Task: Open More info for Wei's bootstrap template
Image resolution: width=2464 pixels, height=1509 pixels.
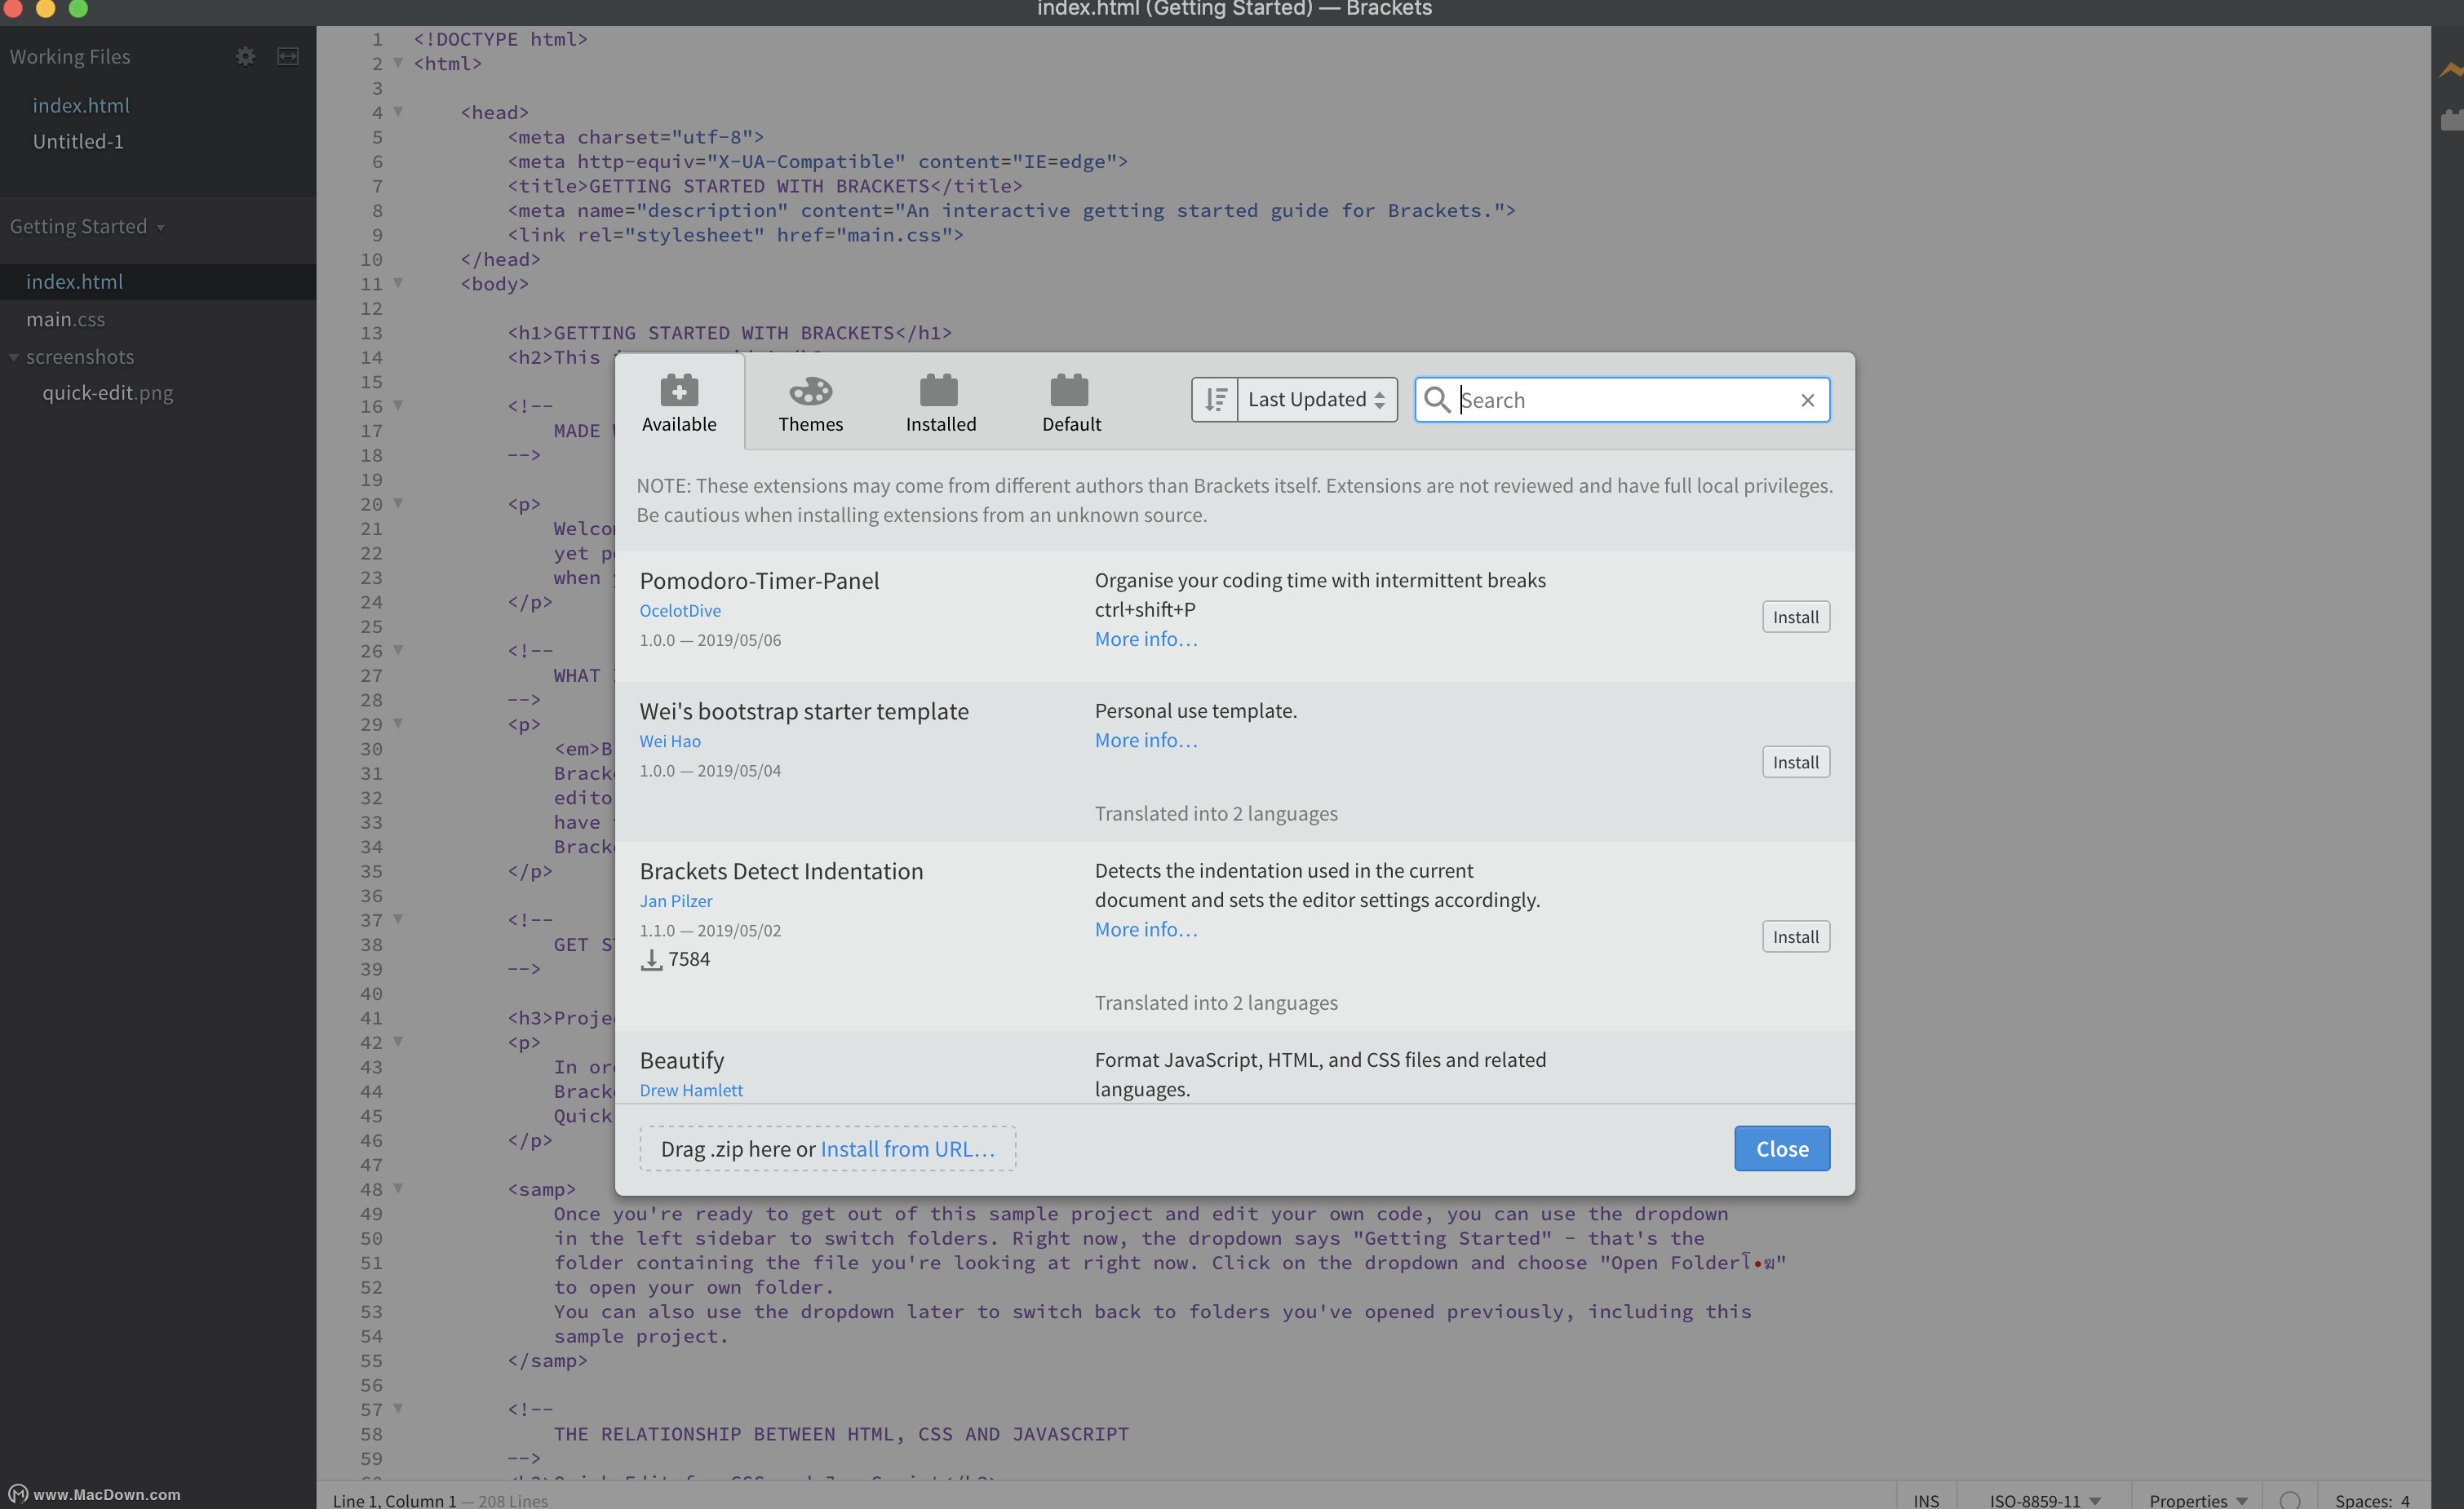Action: (x=1146, y=740)
